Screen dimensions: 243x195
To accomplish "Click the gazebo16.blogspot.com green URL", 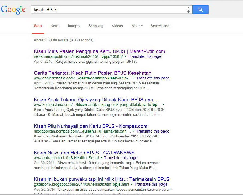I will (x=81, y=184).
